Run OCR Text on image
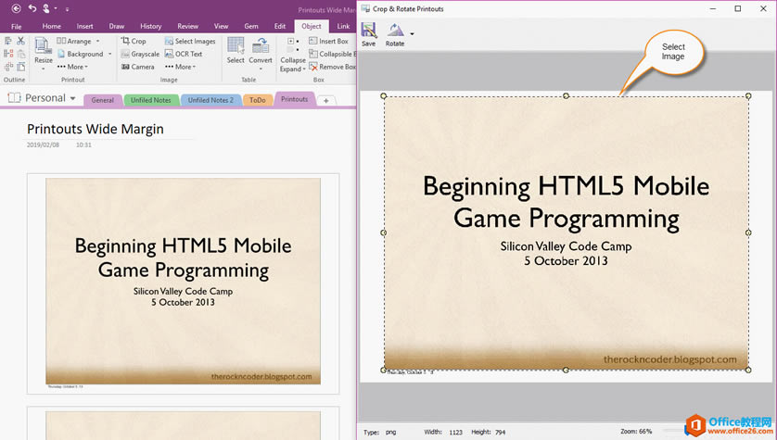777x440 pixels. point(184,54)
